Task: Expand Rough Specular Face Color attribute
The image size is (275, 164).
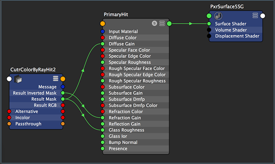Action: coord(106,69)
